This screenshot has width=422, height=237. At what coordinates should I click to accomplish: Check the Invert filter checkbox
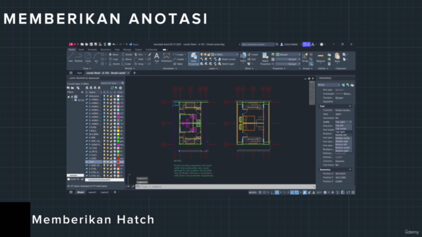[x=69, y=179]
